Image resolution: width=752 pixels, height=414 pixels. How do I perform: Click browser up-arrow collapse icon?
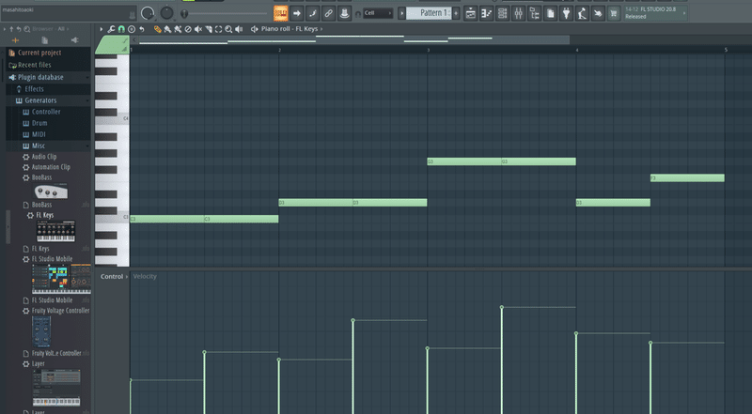coord(11,29)
